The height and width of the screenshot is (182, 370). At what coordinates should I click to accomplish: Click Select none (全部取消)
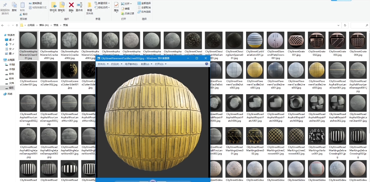(144, 7)
